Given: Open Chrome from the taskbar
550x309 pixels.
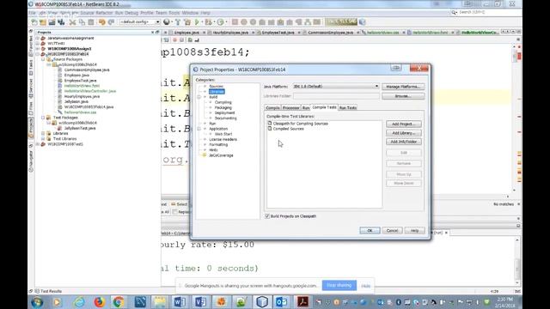Looking at the screenshot, I should 119,301.
